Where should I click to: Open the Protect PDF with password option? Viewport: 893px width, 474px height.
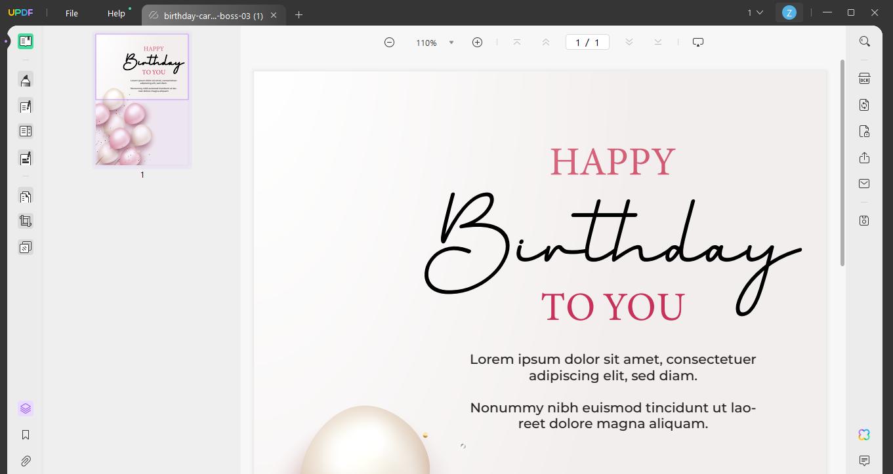(x=865, y=131)
